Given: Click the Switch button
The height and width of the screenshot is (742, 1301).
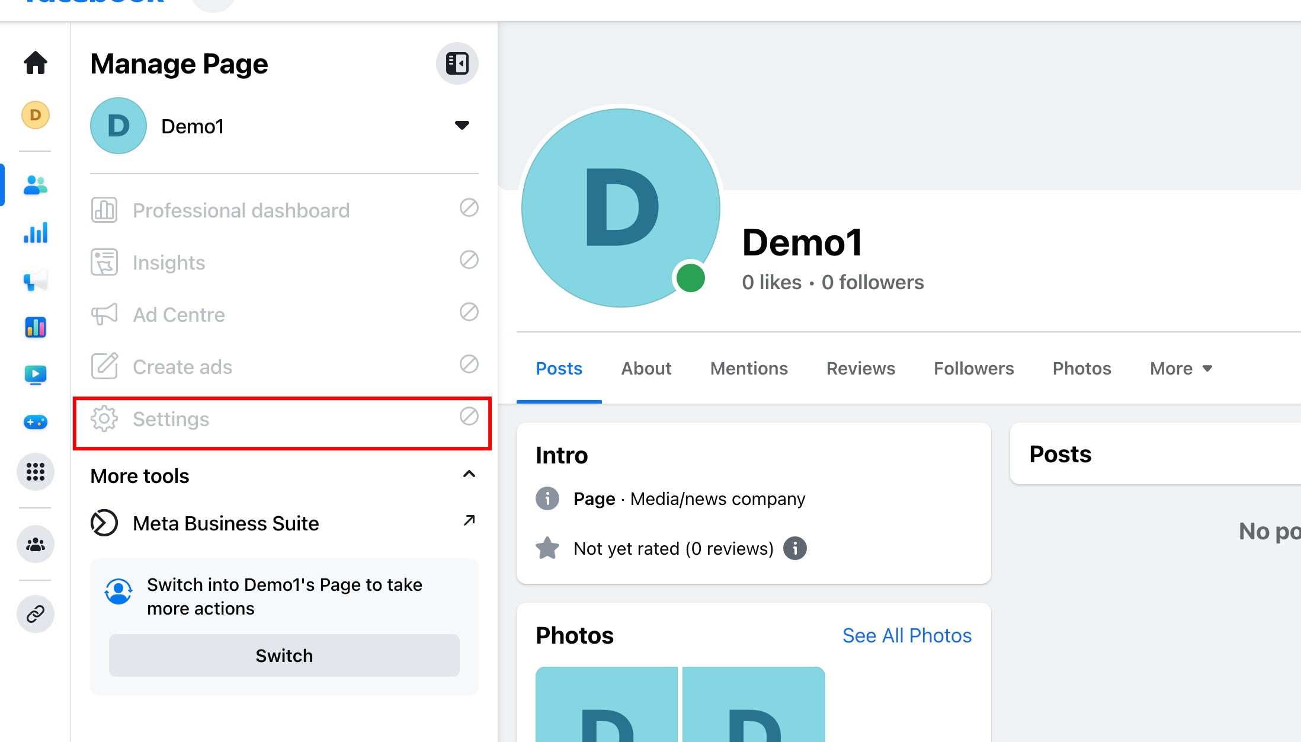Looking at the screenshot, I should (x=284, y=655).
